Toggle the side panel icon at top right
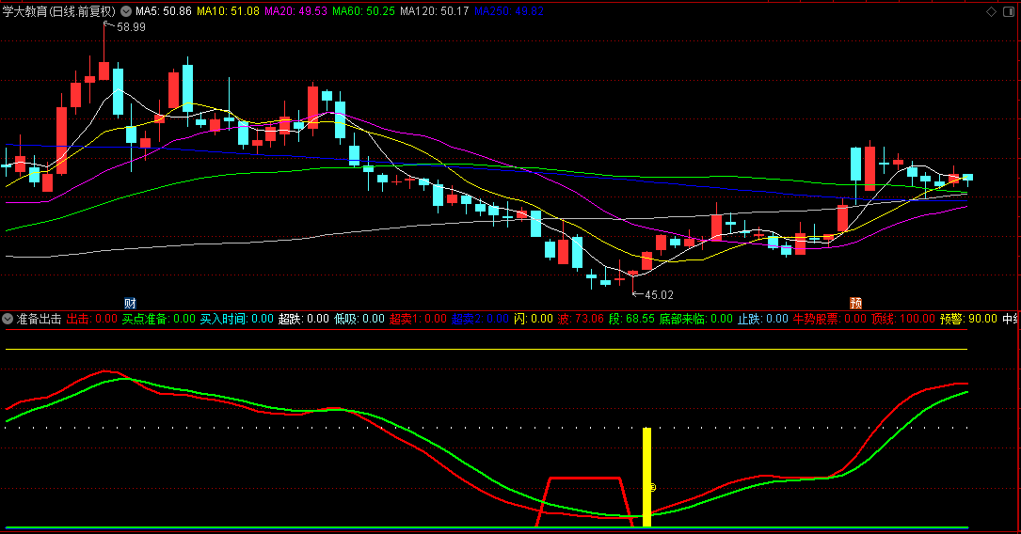The width and height of the screenshot is (1021, 534). (x=1009, y=11)
